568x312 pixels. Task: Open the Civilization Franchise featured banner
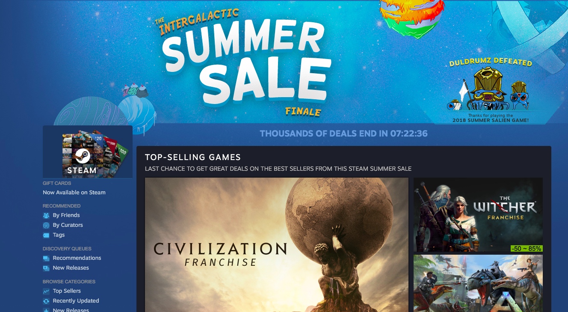(x=277, y=245)
